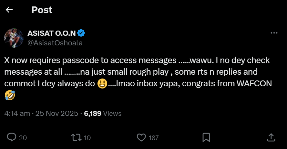Click the reply speech bubble icon
Image resolution: width=287 pixels, height=149 pixels.
(12, 137)
